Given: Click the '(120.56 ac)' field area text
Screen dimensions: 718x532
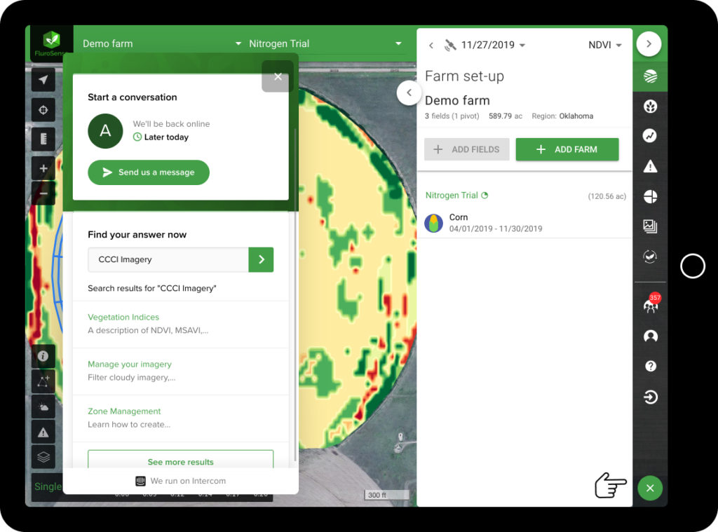Looking at the screenshot, I should 607,196.
